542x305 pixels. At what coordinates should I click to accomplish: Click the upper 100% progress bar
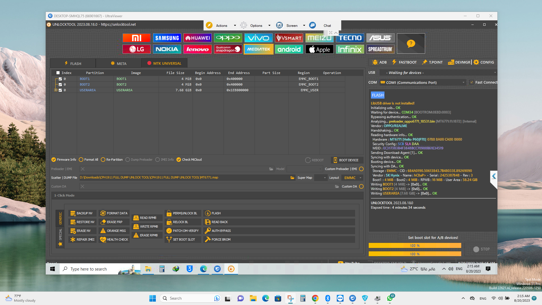(415, 245)
